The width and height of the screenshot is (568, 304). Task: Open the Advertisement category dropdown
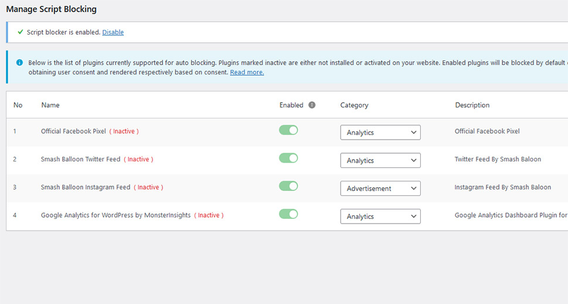380,188
